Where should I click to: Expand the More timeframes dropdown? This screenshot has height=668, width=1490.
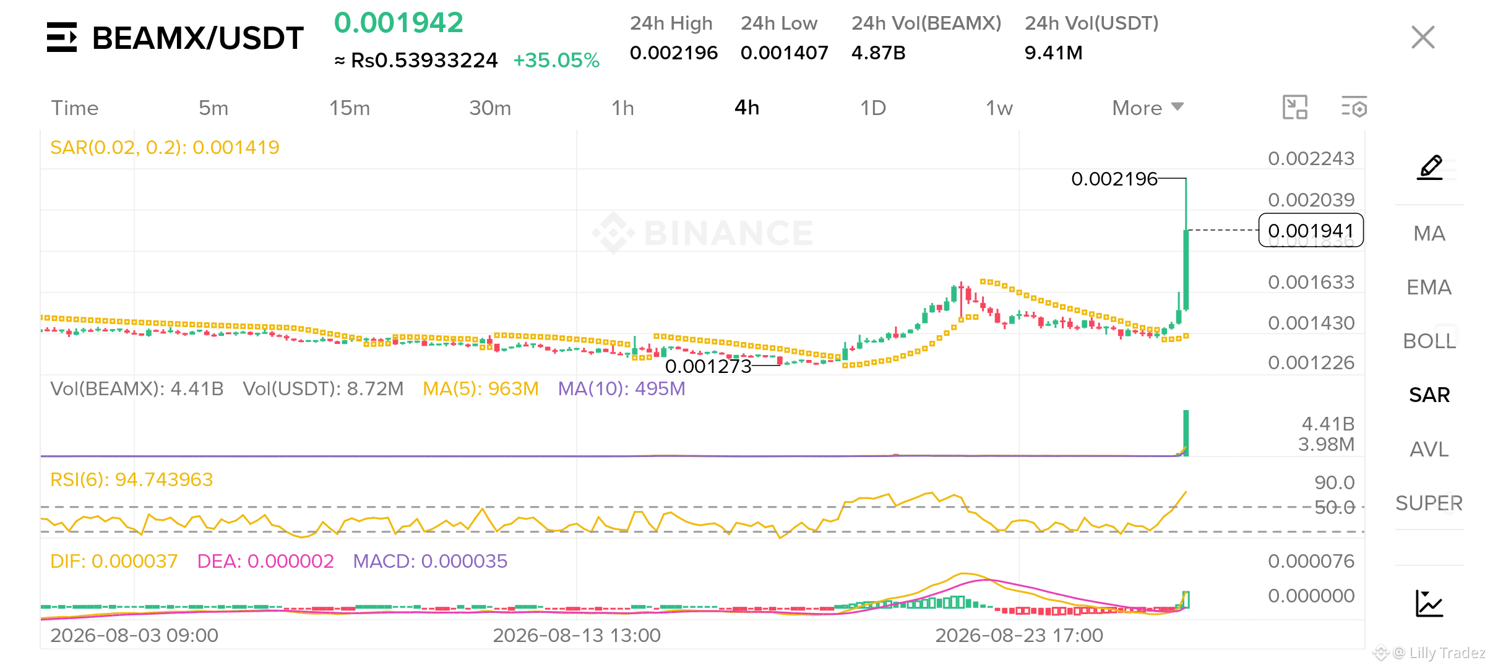[x=1148, y=108]
